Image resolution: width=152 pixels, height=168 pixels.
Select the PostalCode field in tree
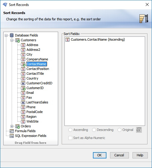point(34,112)
